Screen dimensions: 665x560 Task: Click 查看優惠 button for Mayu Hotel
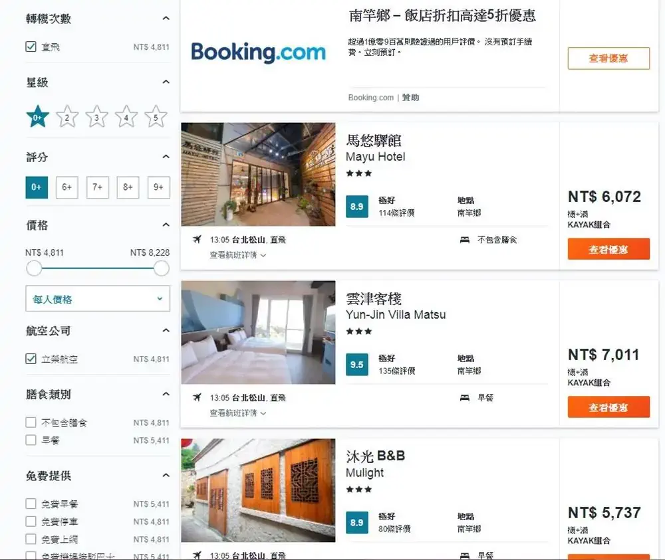[x=608, y=249]
